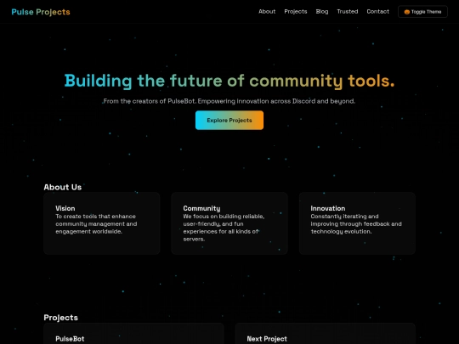Image resolution: width=459 pixels, height=344 pixels.
Task: Click the About Us heading
Action: coord(63,187)
